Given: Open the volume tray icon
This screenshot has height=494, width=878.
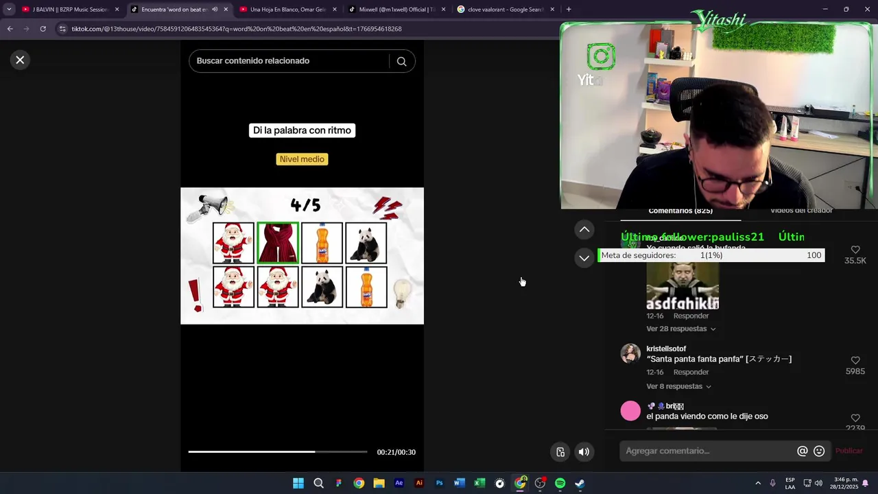Looking at the screenshot, I should tap(818, 483).
